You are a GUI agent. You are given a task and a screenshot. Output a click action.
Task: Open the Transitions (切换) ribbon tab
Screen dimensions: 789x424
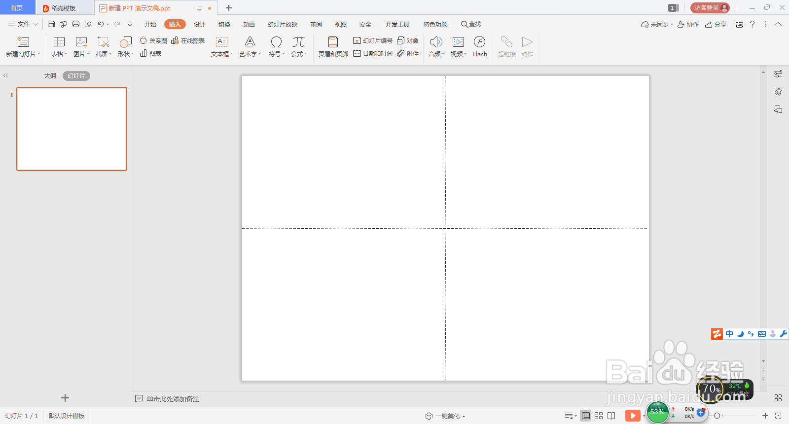coord(224,24)
